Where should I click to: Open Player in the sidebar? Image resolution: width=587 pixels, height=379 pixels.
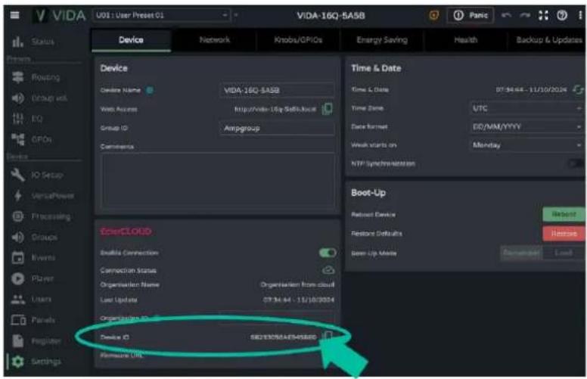pos(33,278)
